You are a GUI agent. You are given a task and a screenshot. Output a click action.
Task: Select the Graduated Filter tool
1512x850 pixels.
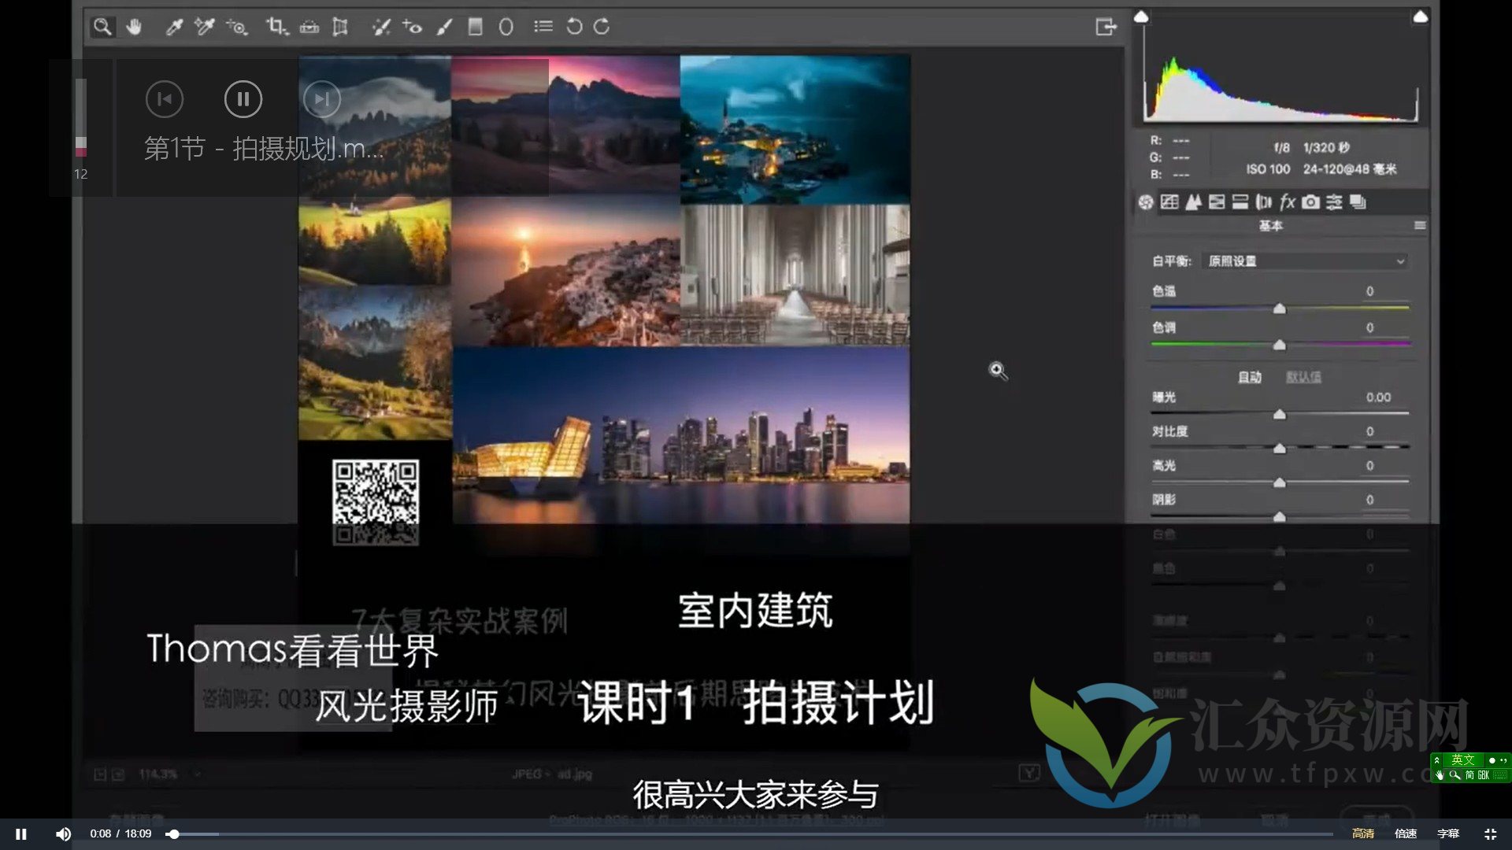475,27
